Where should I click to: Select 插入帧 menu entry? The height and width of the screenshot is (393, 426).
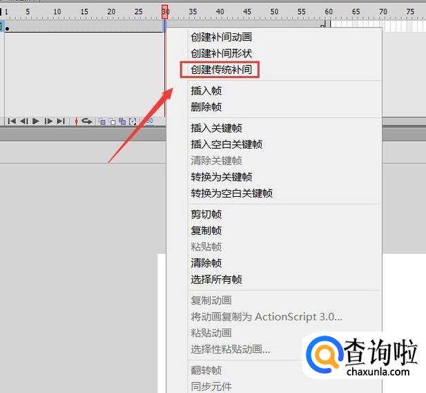(206, 90)
